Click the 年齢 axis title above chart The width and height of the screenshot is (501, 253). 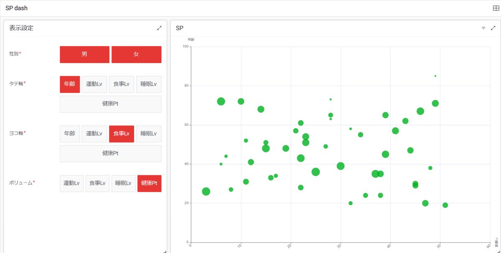(x=191, y=39)
